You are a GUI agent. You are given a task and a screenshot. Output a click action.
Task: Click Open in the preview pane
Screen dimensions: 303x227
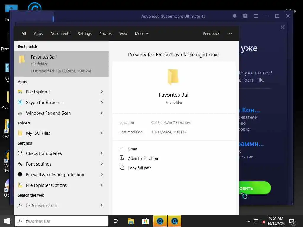pyautogui.click(x=132, y=149)
